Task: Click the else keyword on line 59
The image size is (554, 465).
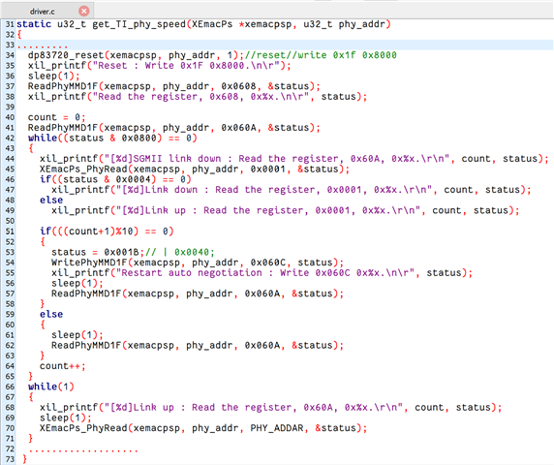Action: tap(51, 315)
